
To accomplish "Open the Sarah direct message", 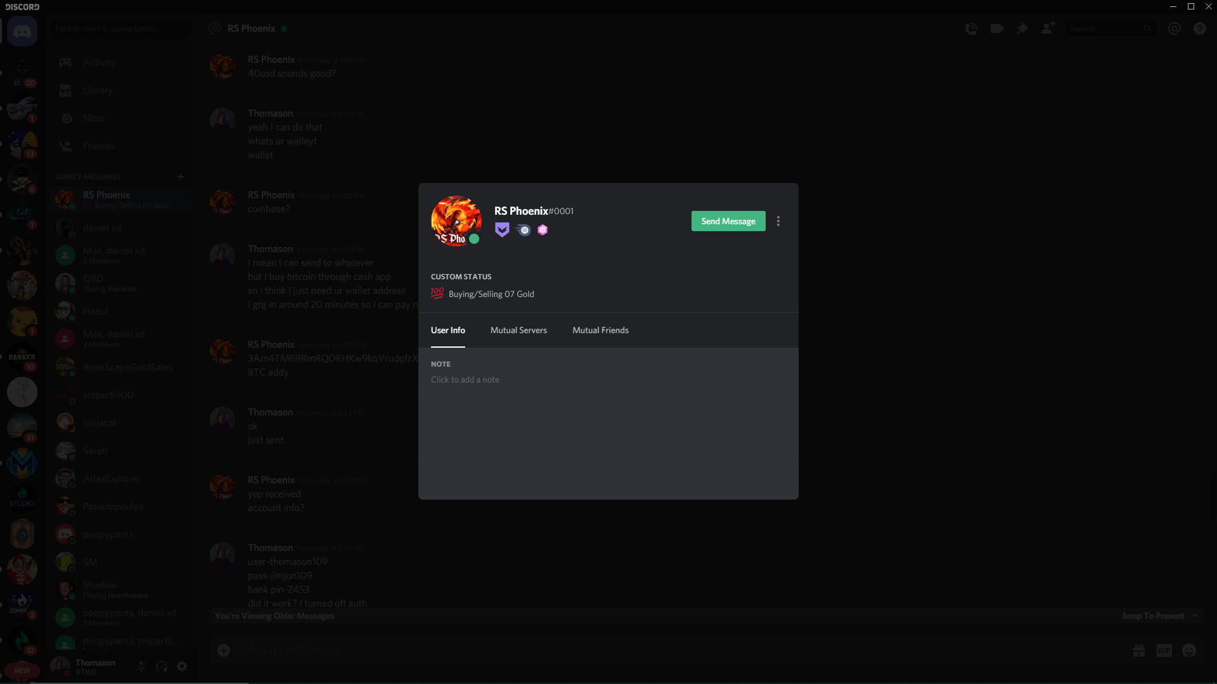I will [120, 450].
